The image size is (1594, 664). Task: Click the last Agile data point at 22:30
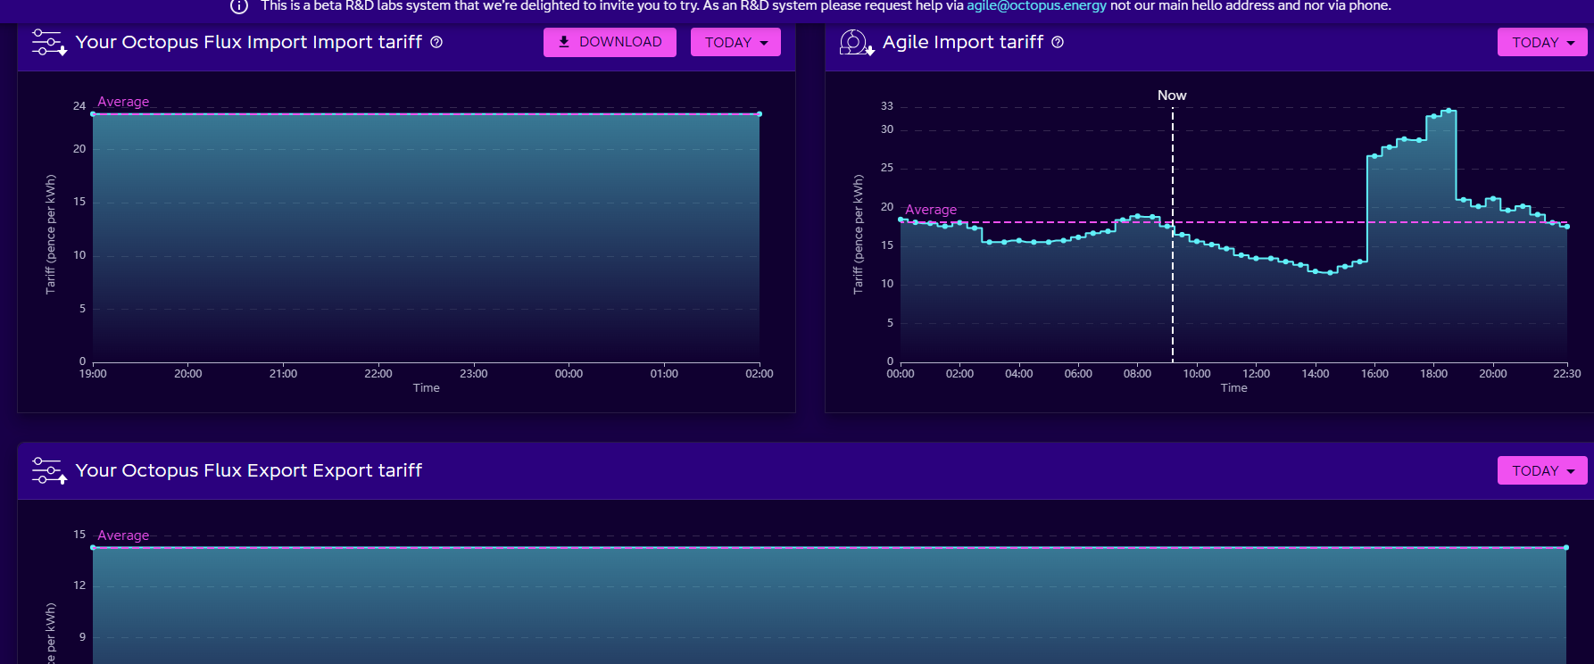tap(1566, 227)
